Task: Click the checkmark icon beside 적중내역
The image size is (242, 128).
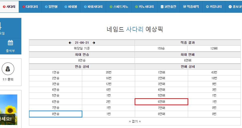Action: pos(185,7)
